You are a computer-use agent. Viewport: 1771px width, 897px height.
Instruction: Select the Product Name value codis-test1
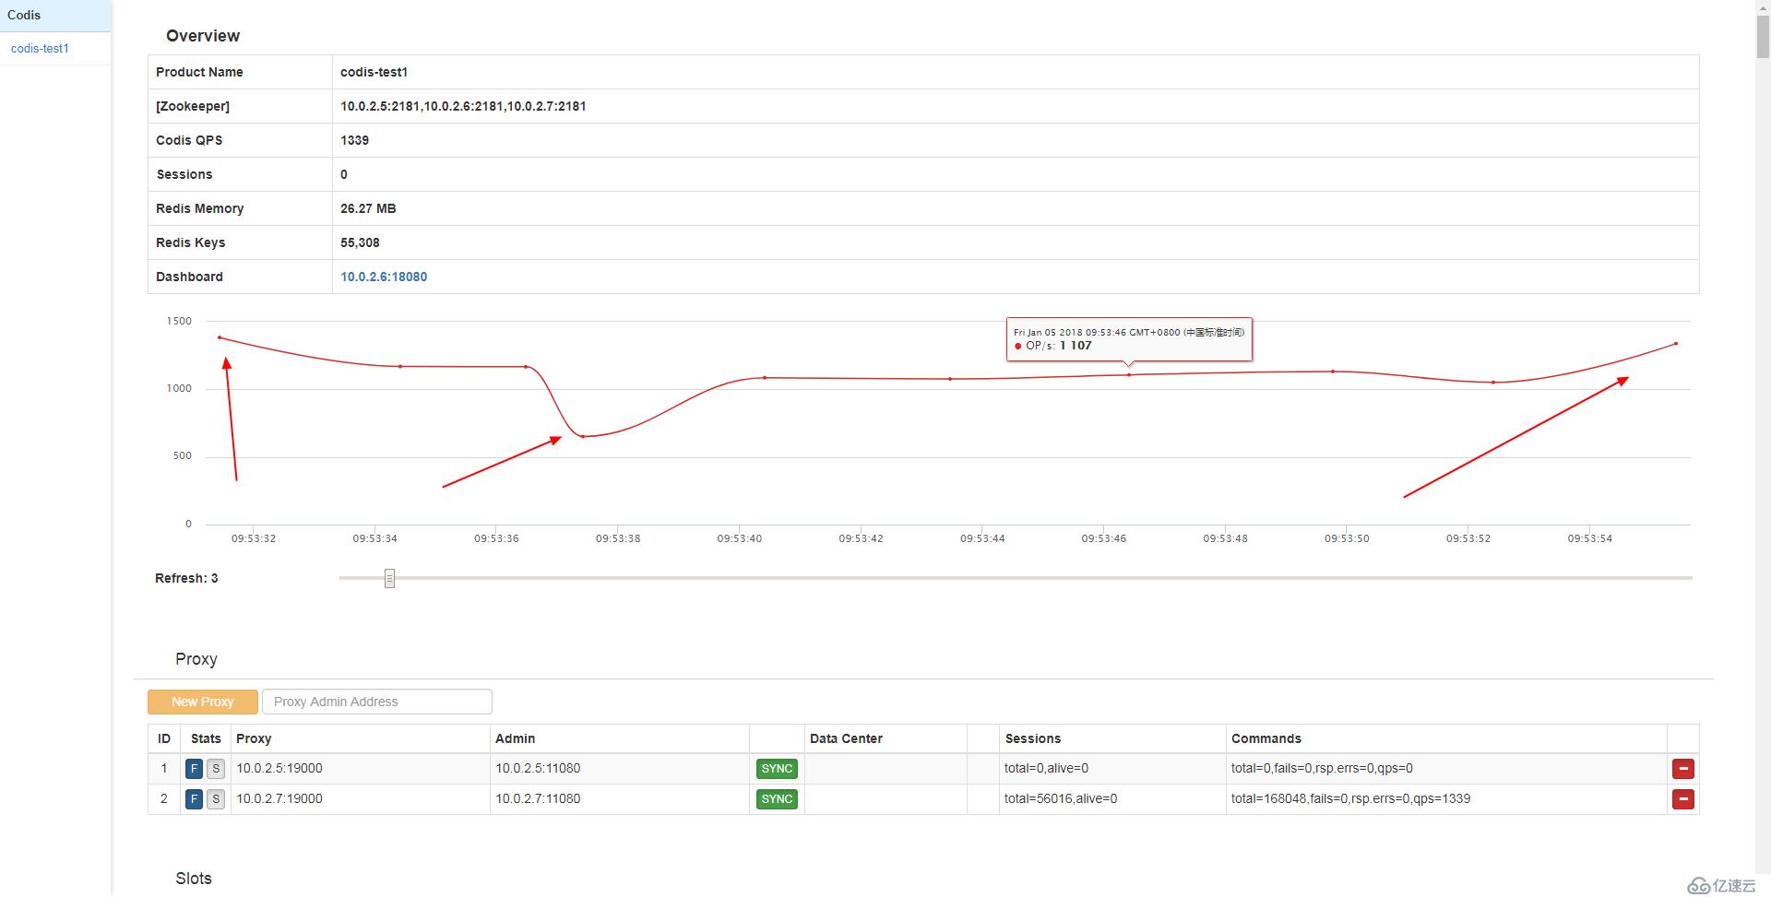click(374, 72)
